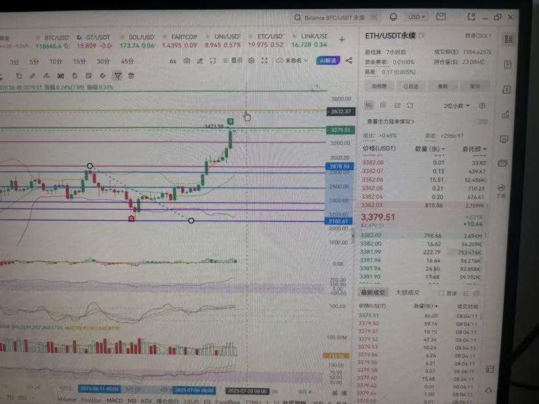Click the pop-out window icon in title bar

click(471, 16)
